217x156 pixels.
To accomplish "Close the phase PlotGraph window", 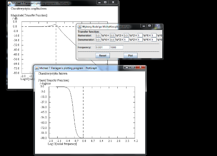I will [x=140, y=67].
